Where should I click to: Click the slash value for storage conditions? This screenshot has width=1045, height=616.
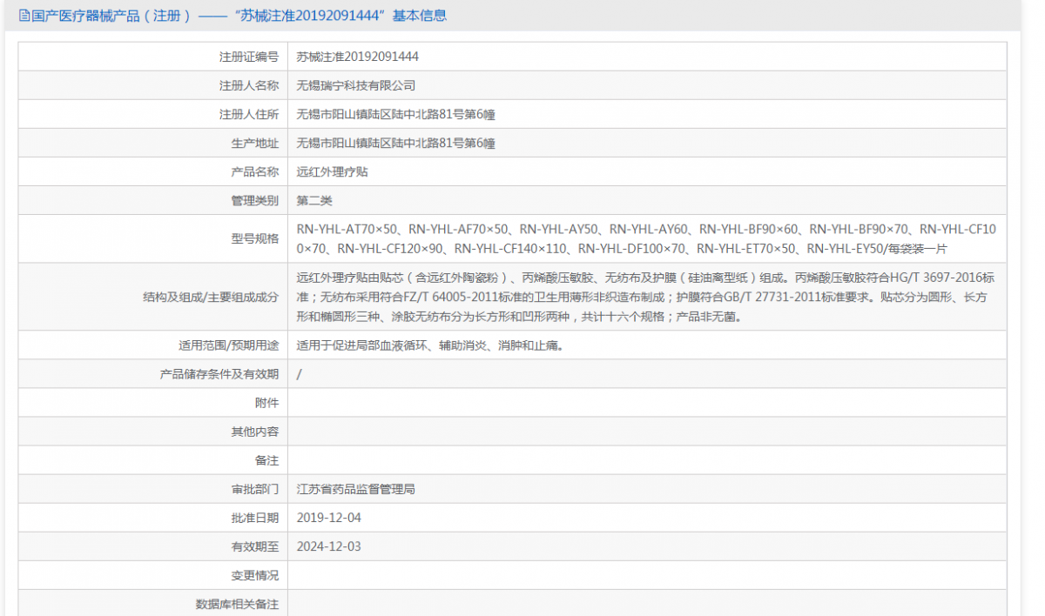(300, 374)
